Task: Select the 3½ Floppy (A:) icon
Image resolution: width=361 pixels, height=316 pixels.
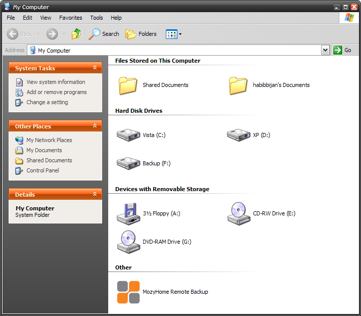Action: [x=128, y=213]
